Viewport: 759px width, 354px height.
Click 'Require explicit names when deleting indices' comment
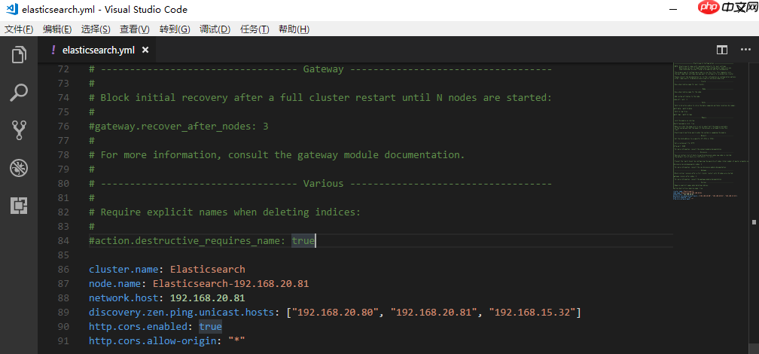[225, 212]
